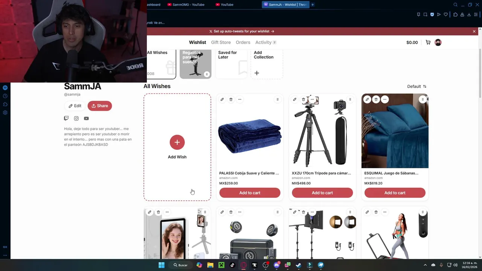Open the Gift Store tab

point(221,42)
